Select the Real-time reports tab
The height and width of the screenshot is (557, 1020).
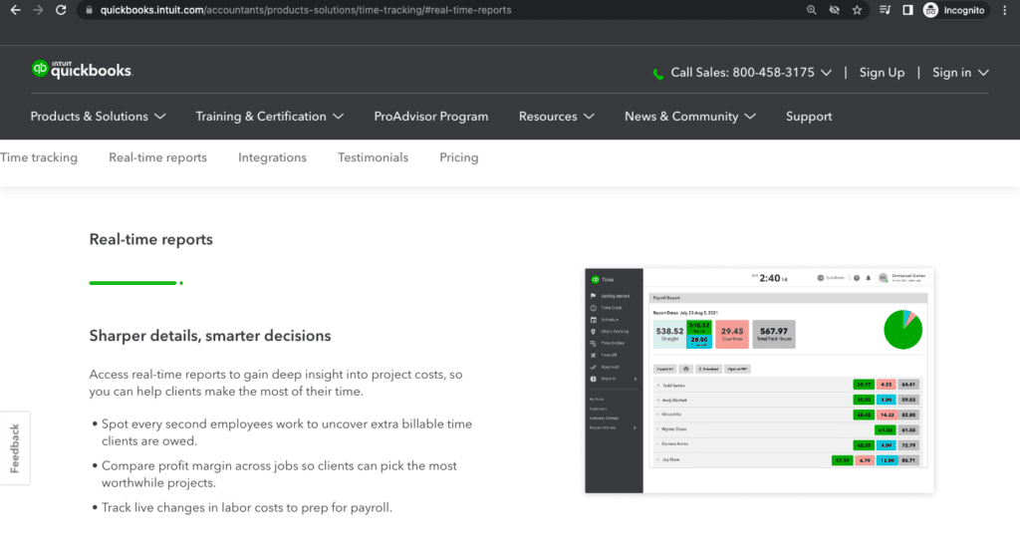click(x=157, y=157)
